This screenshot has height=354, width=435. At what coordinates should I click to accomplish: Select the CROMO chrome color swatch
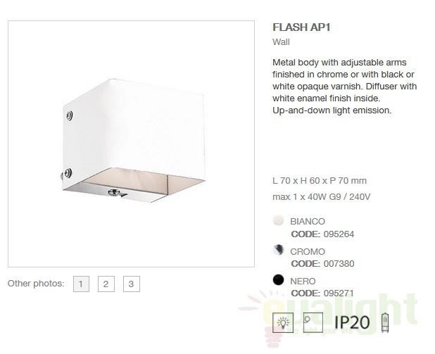click(x=278, y=250)
